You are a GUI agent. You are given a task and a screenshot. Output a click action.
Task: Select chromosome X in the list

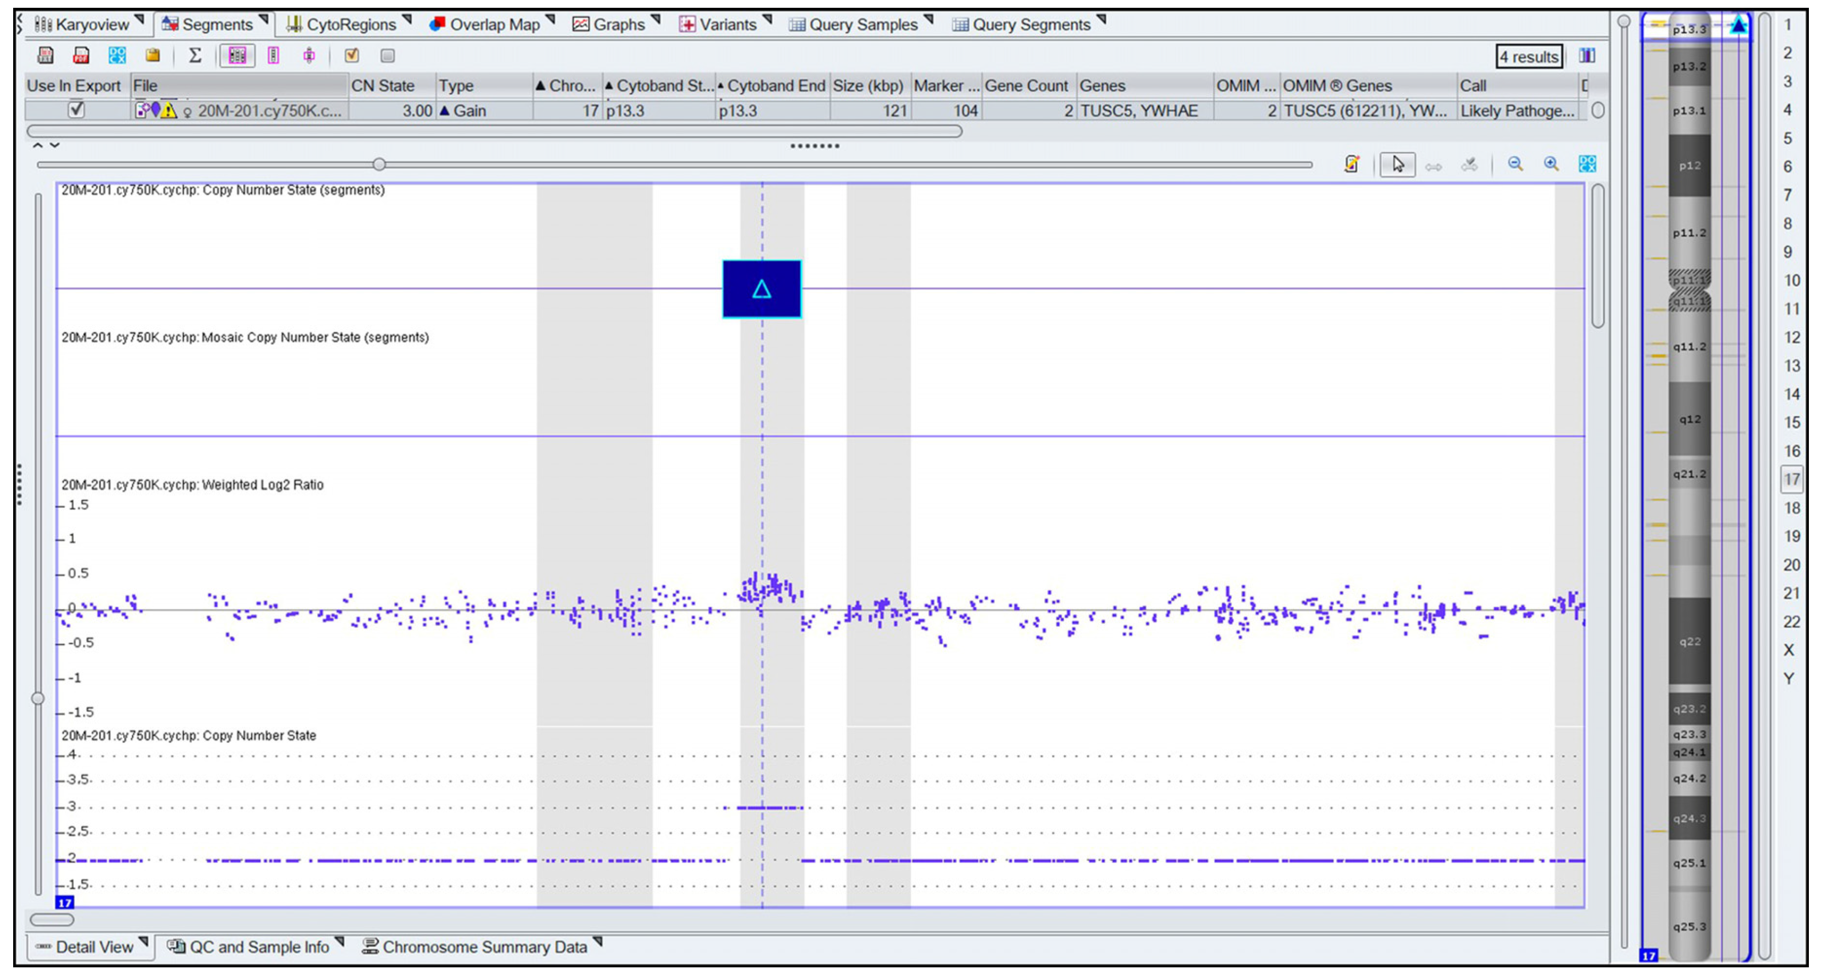(1789, 650)
